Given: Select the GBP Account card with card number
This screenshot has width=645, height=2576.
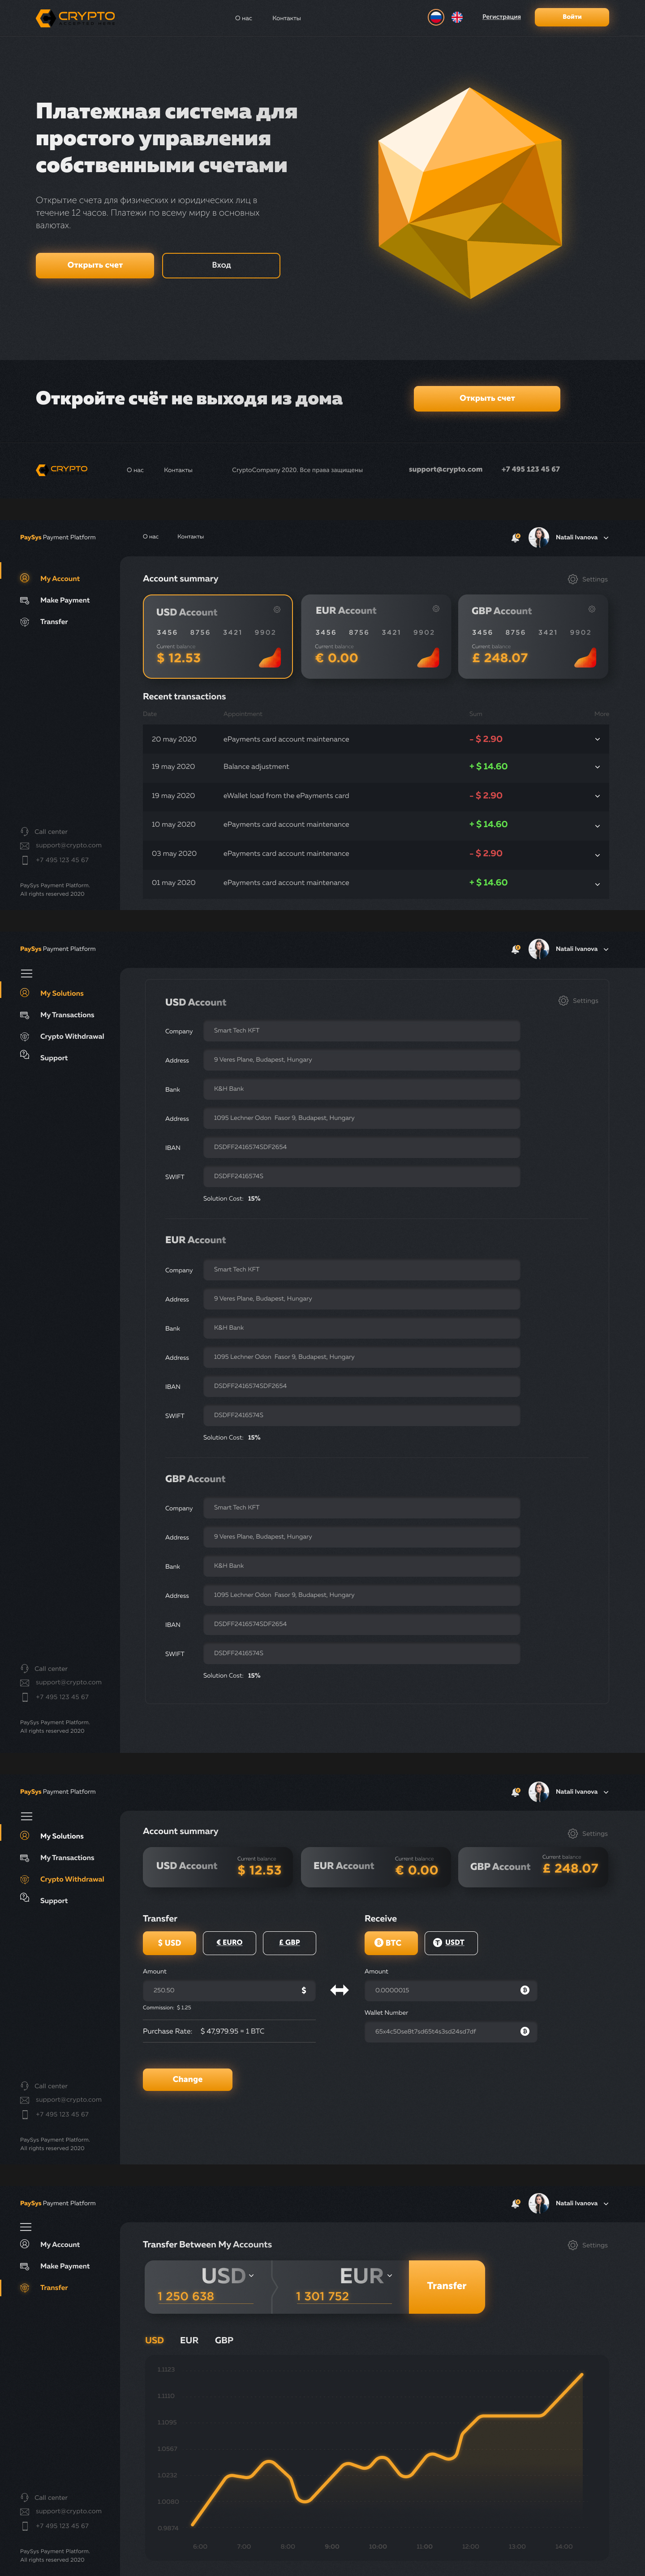Looking at the screenshot, I should 533,637.
